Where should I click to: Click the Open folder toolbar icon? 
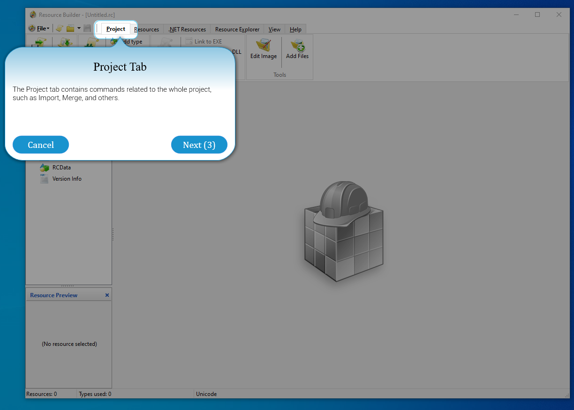(x=70, y=29)
